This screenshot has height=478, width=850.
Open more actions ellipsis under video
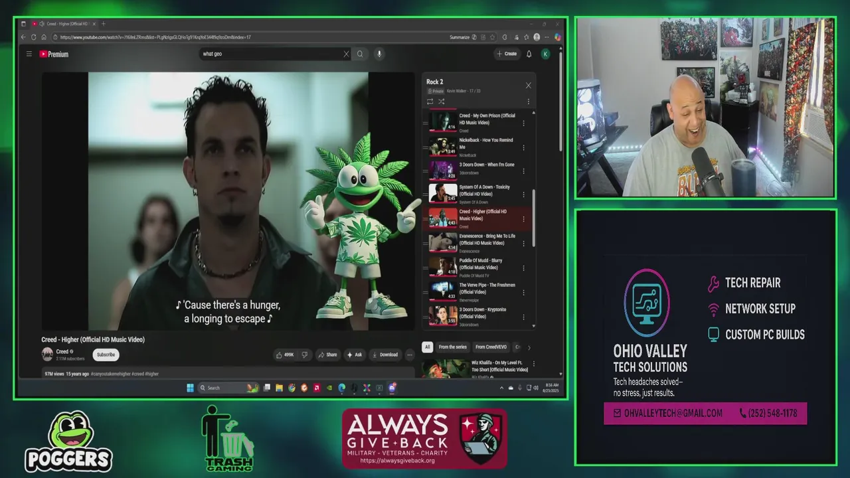click(410, 355)
